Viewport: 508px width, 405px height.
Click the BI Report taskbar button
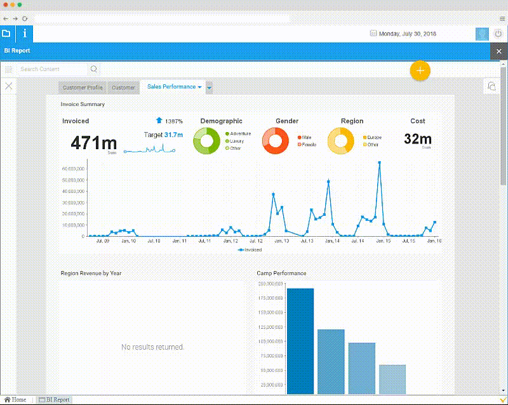[x=54, y=400]
